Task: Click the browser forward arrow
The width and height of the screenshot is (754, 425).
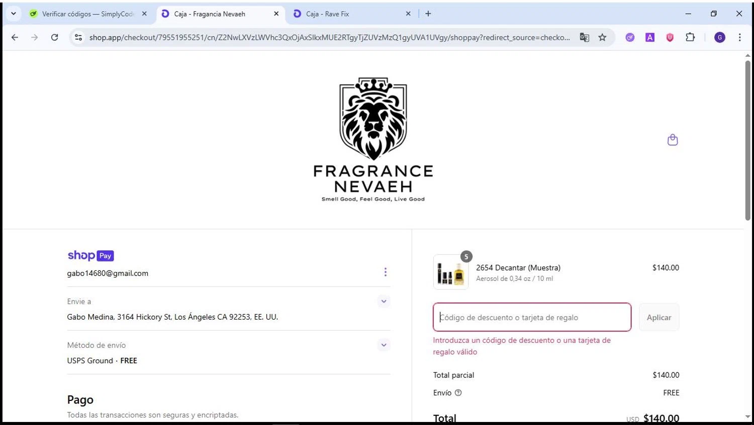Action: click(x=34, y=37)
